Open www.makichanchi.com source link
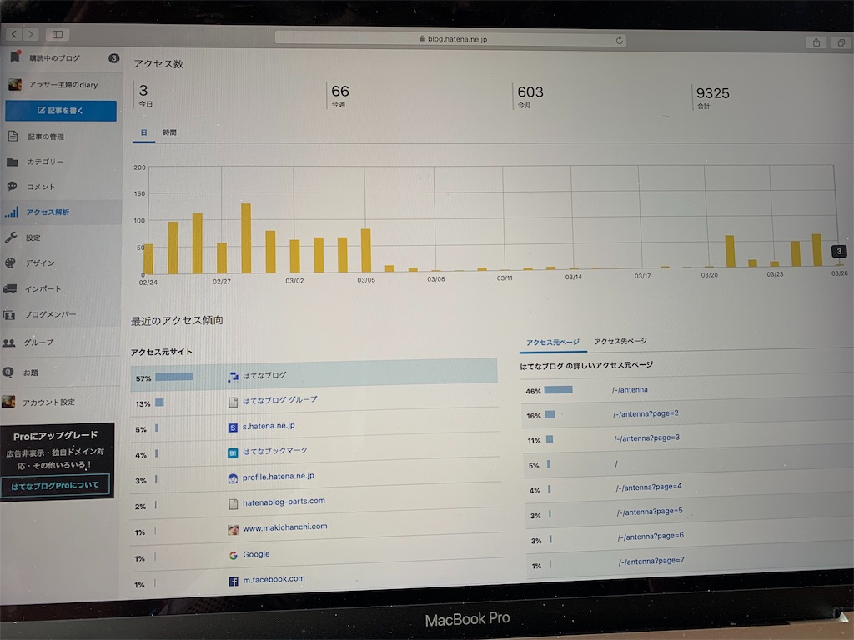Viewport: 854px width, 640px height. (x=285, y=527)
